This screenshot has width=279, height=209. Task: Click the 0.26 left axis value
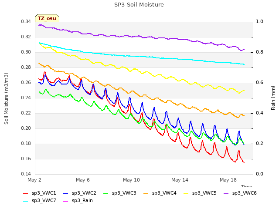click(26, 83)
